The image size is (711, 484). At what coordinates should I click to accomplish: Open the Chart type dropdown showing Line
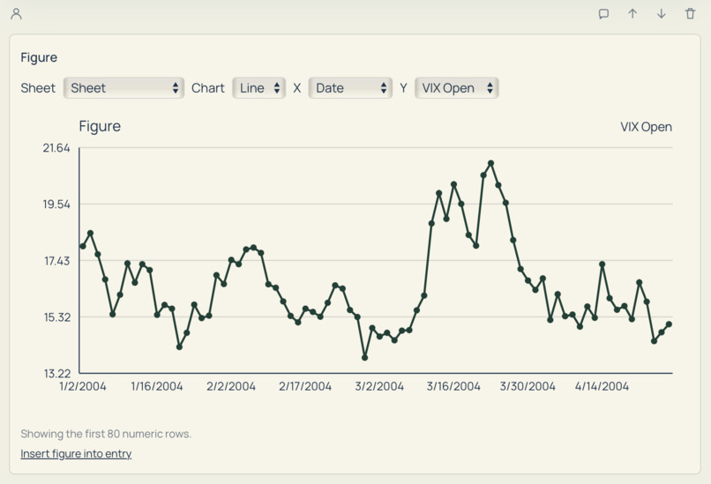click(259, 88)
